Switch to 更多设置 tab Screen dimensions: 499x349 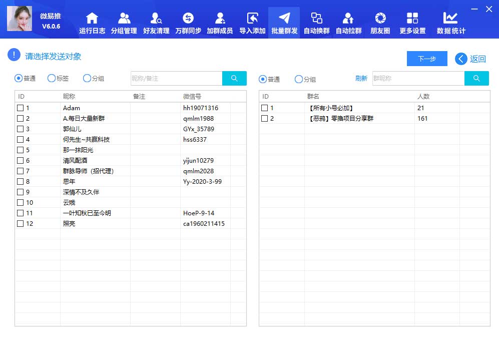[x=412, y=23]
